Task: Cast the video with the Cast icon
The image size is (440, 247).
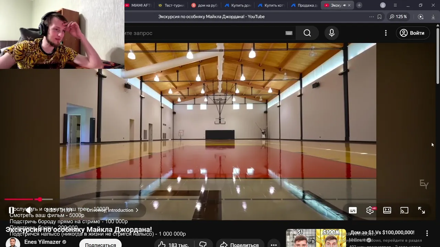Action: (x=404, y=210)
